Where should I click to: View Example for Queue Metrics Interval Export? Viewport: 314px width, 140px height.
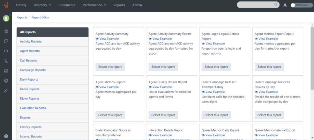click(x=266, y=135)
